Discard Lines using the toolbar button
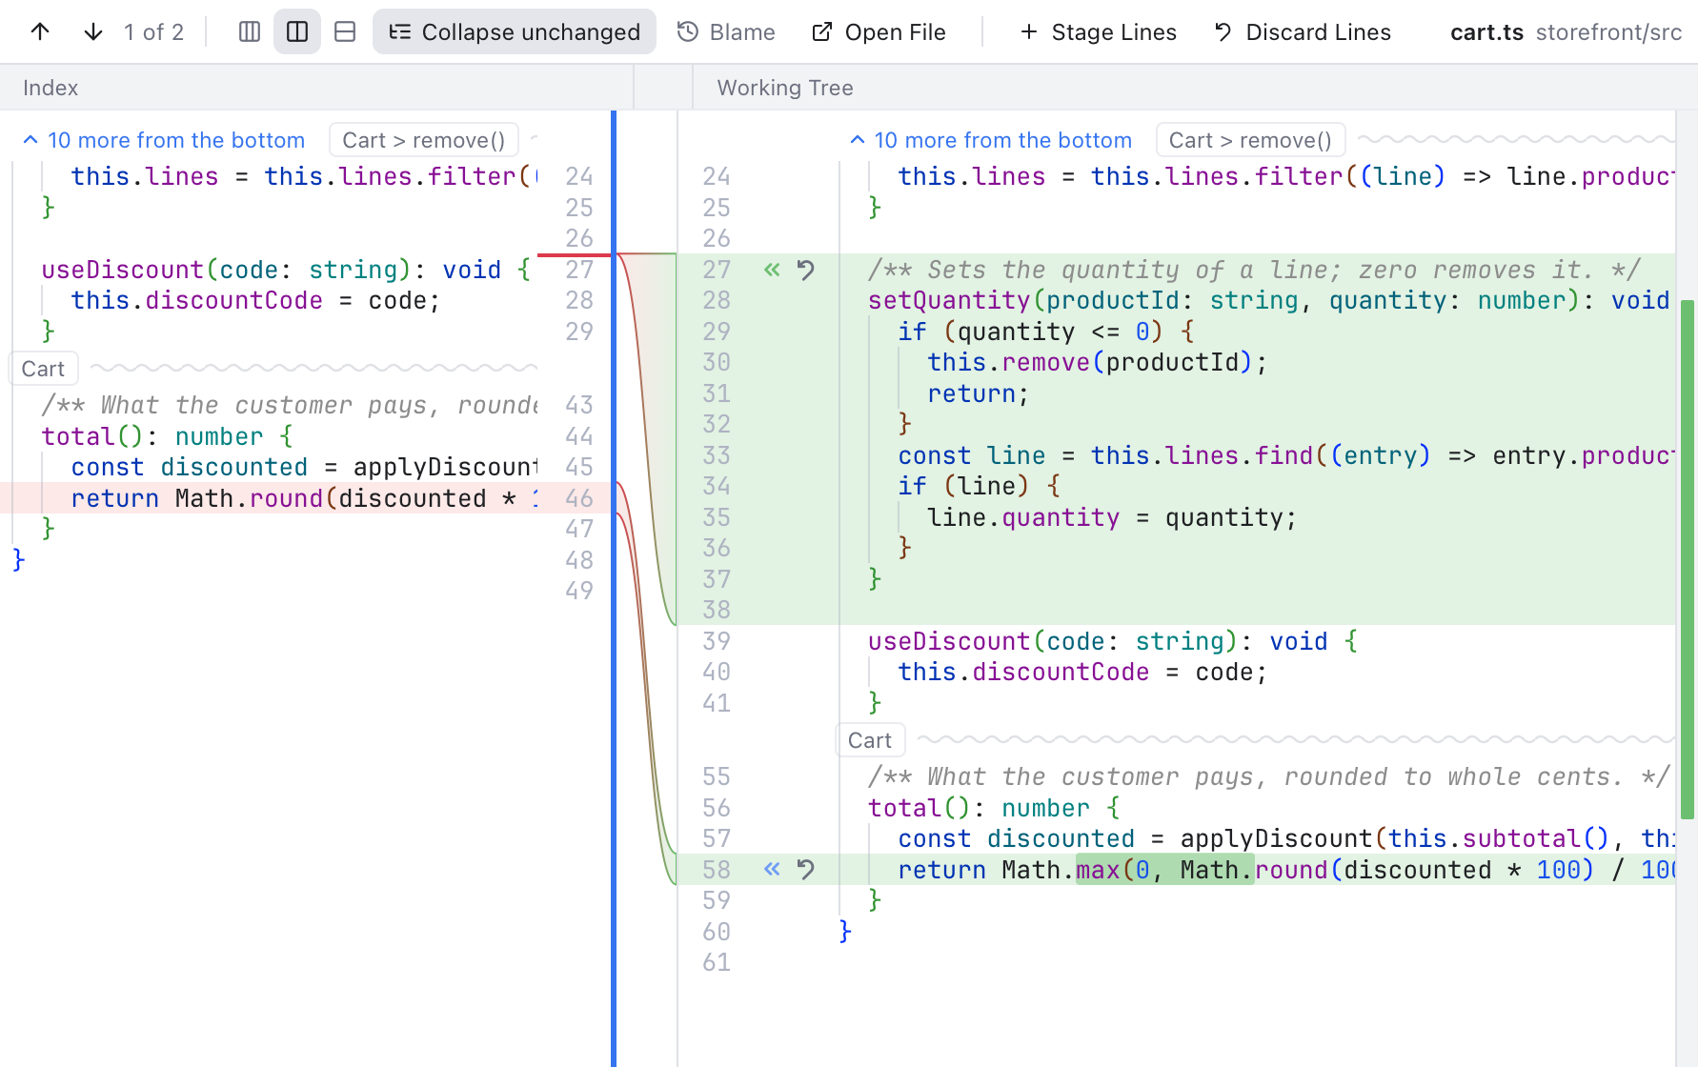Viewport: 1698px width, 1067px height. [x=1303, y=32]
